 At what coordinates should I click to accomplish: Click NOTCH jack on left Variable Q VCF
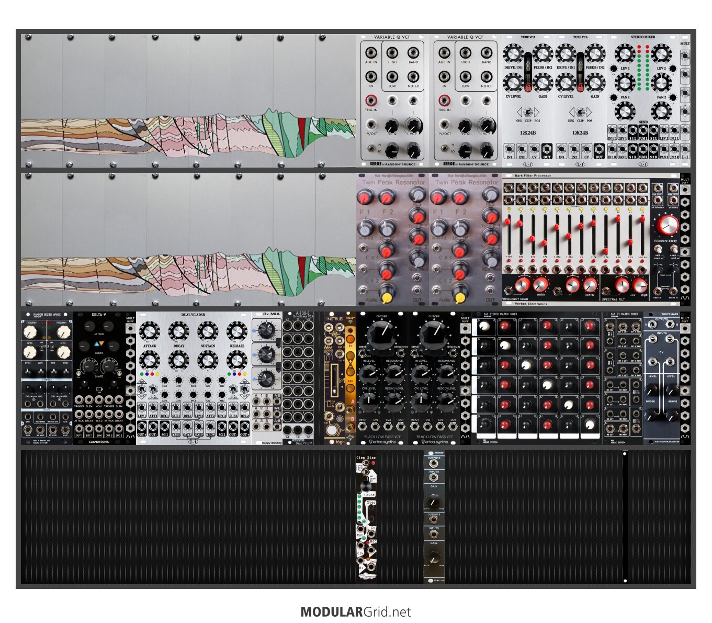(x=413, y=77)
